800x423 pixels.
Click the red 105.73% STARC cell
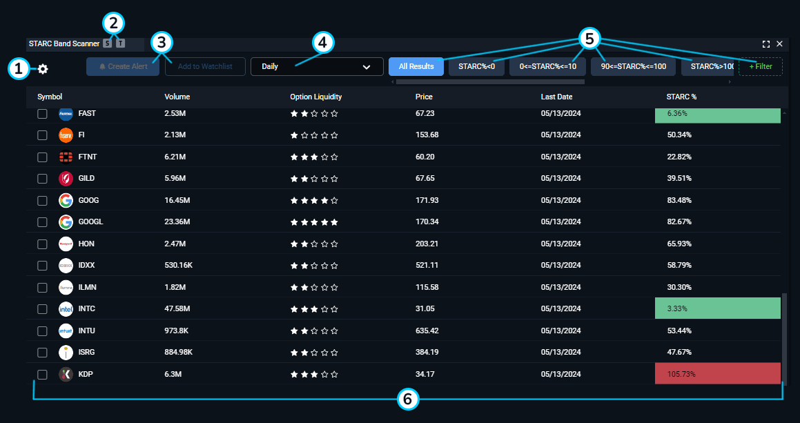point(718,373)
